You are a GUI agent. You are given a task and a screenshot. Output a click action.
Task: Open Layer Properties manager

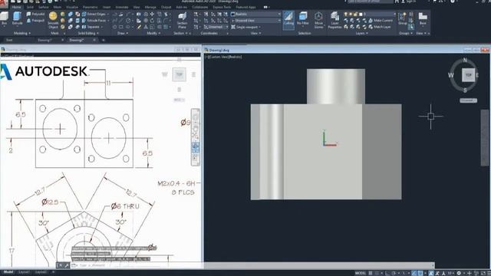[334, 20]
